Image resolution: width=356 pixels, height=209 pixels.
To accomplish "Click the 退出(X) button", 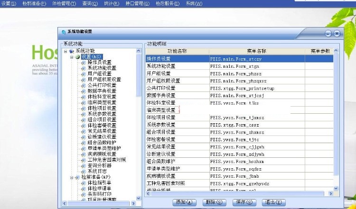I will pos(273,202).
